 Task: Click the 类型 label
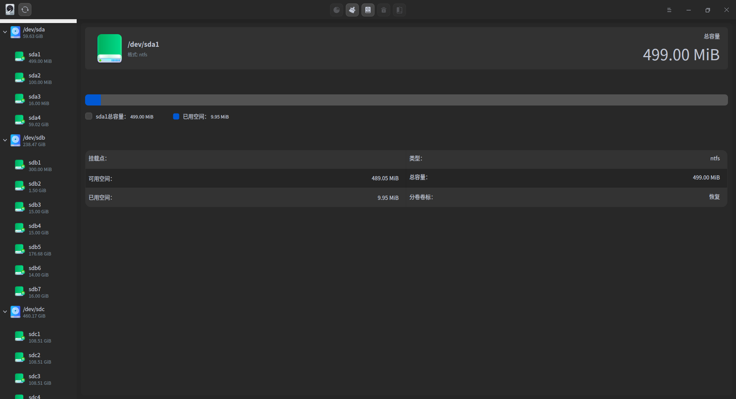point(416,158)
